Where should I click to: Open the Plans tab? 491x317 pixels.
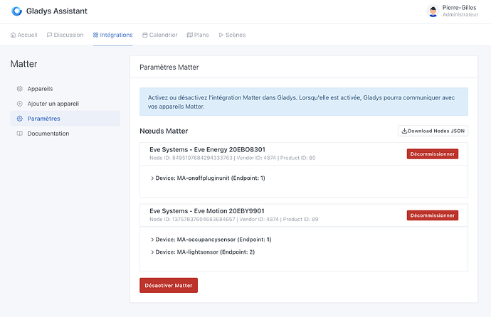[x=198, y=35]
